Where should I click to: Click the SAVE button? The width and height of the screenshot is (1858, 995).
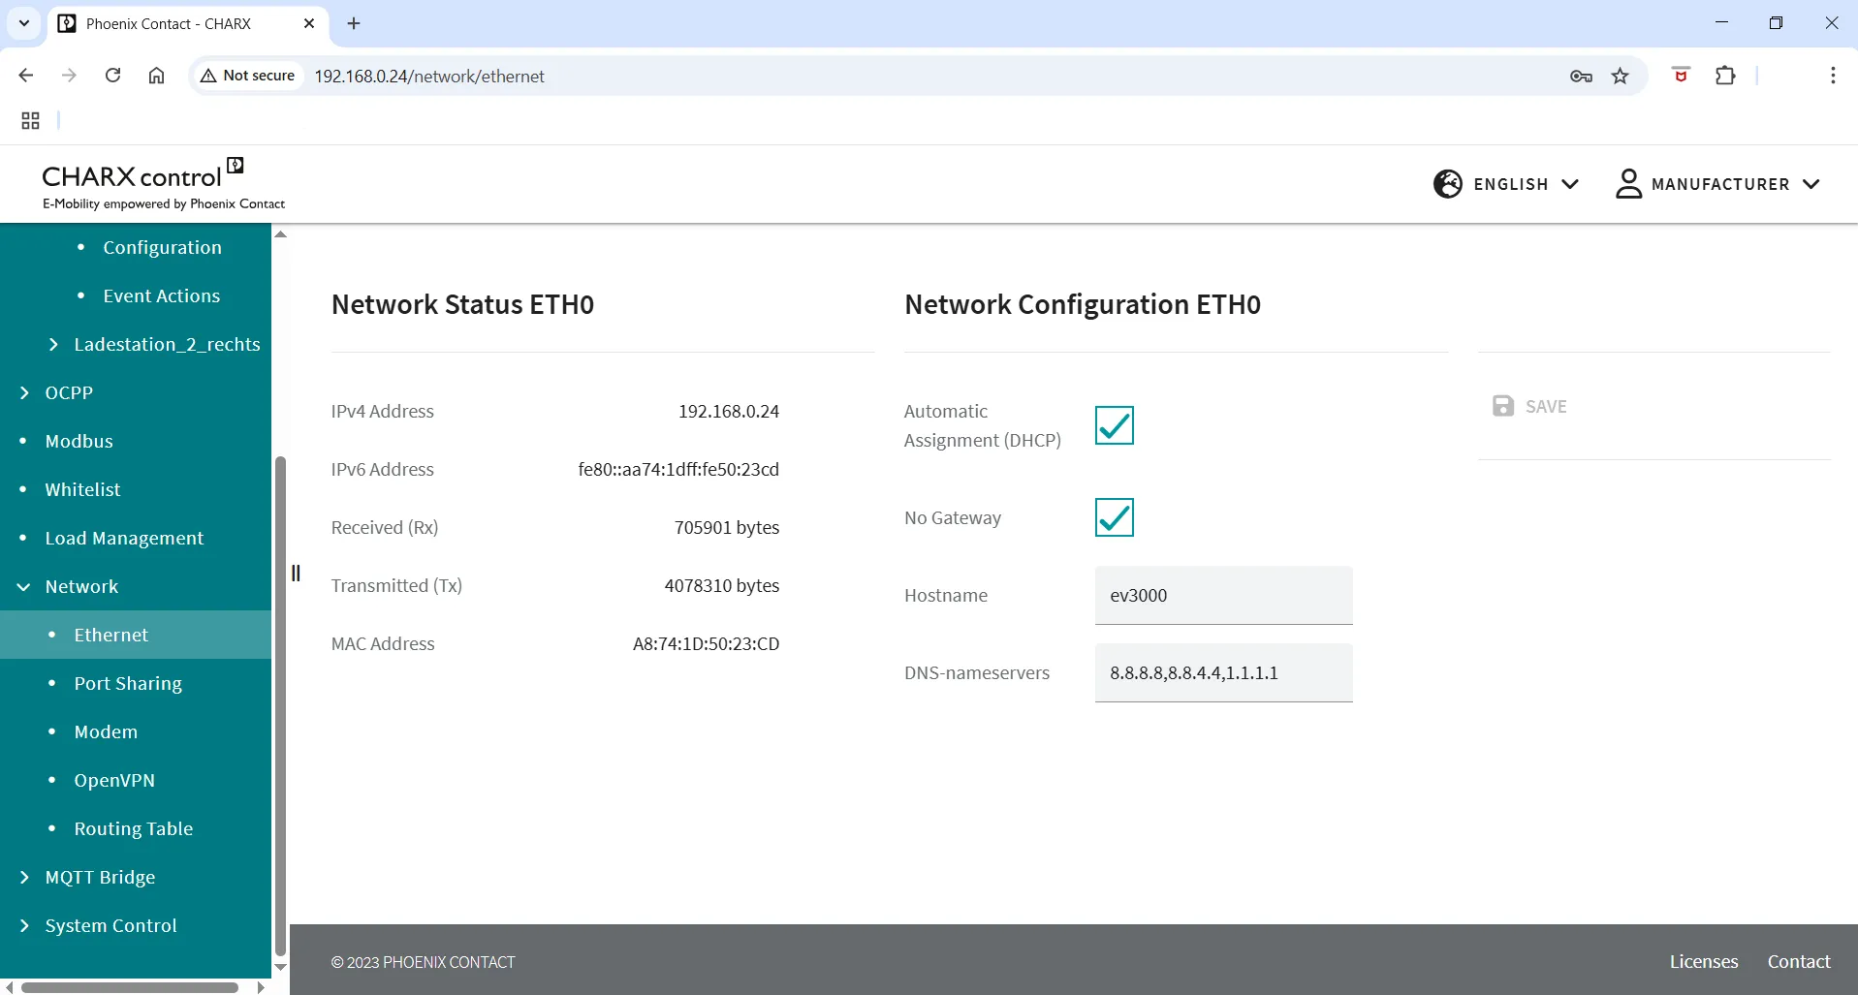point(1529,406)
